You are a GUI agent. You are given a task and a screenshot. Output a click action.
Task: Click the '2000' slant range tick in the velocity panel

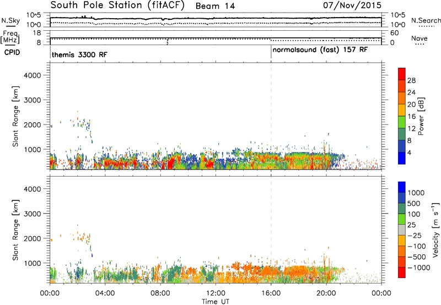click(x=33, y=238)
